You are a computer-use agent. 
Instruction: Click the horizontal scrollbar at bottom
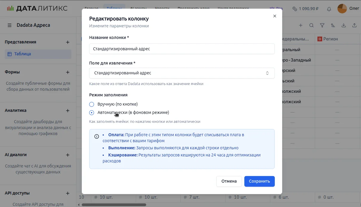[x=114, y=205]
